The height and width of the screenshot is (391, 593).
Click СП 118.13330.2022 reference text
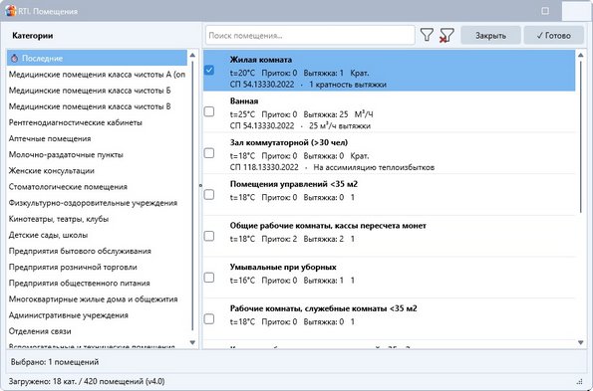(264, 167)
